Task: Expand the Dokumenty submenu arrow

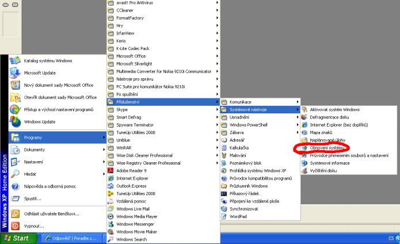Action: pos(104,150)
